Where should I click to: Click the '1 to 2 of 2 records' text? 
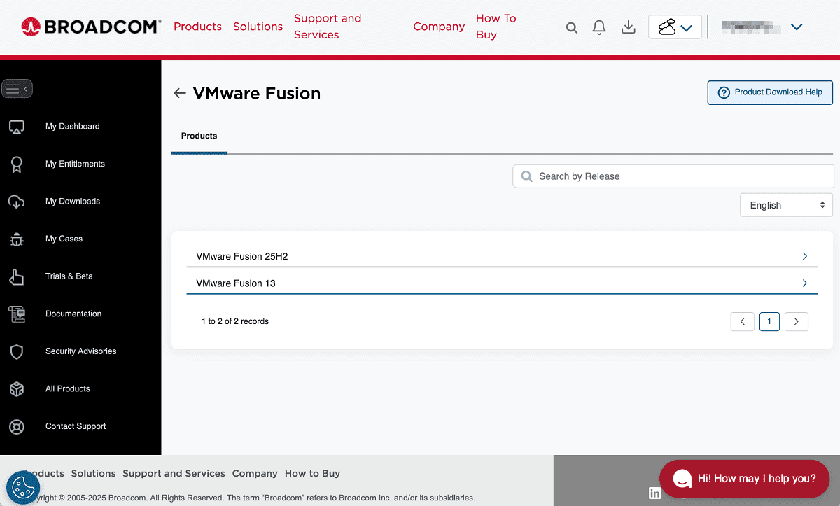235,321
